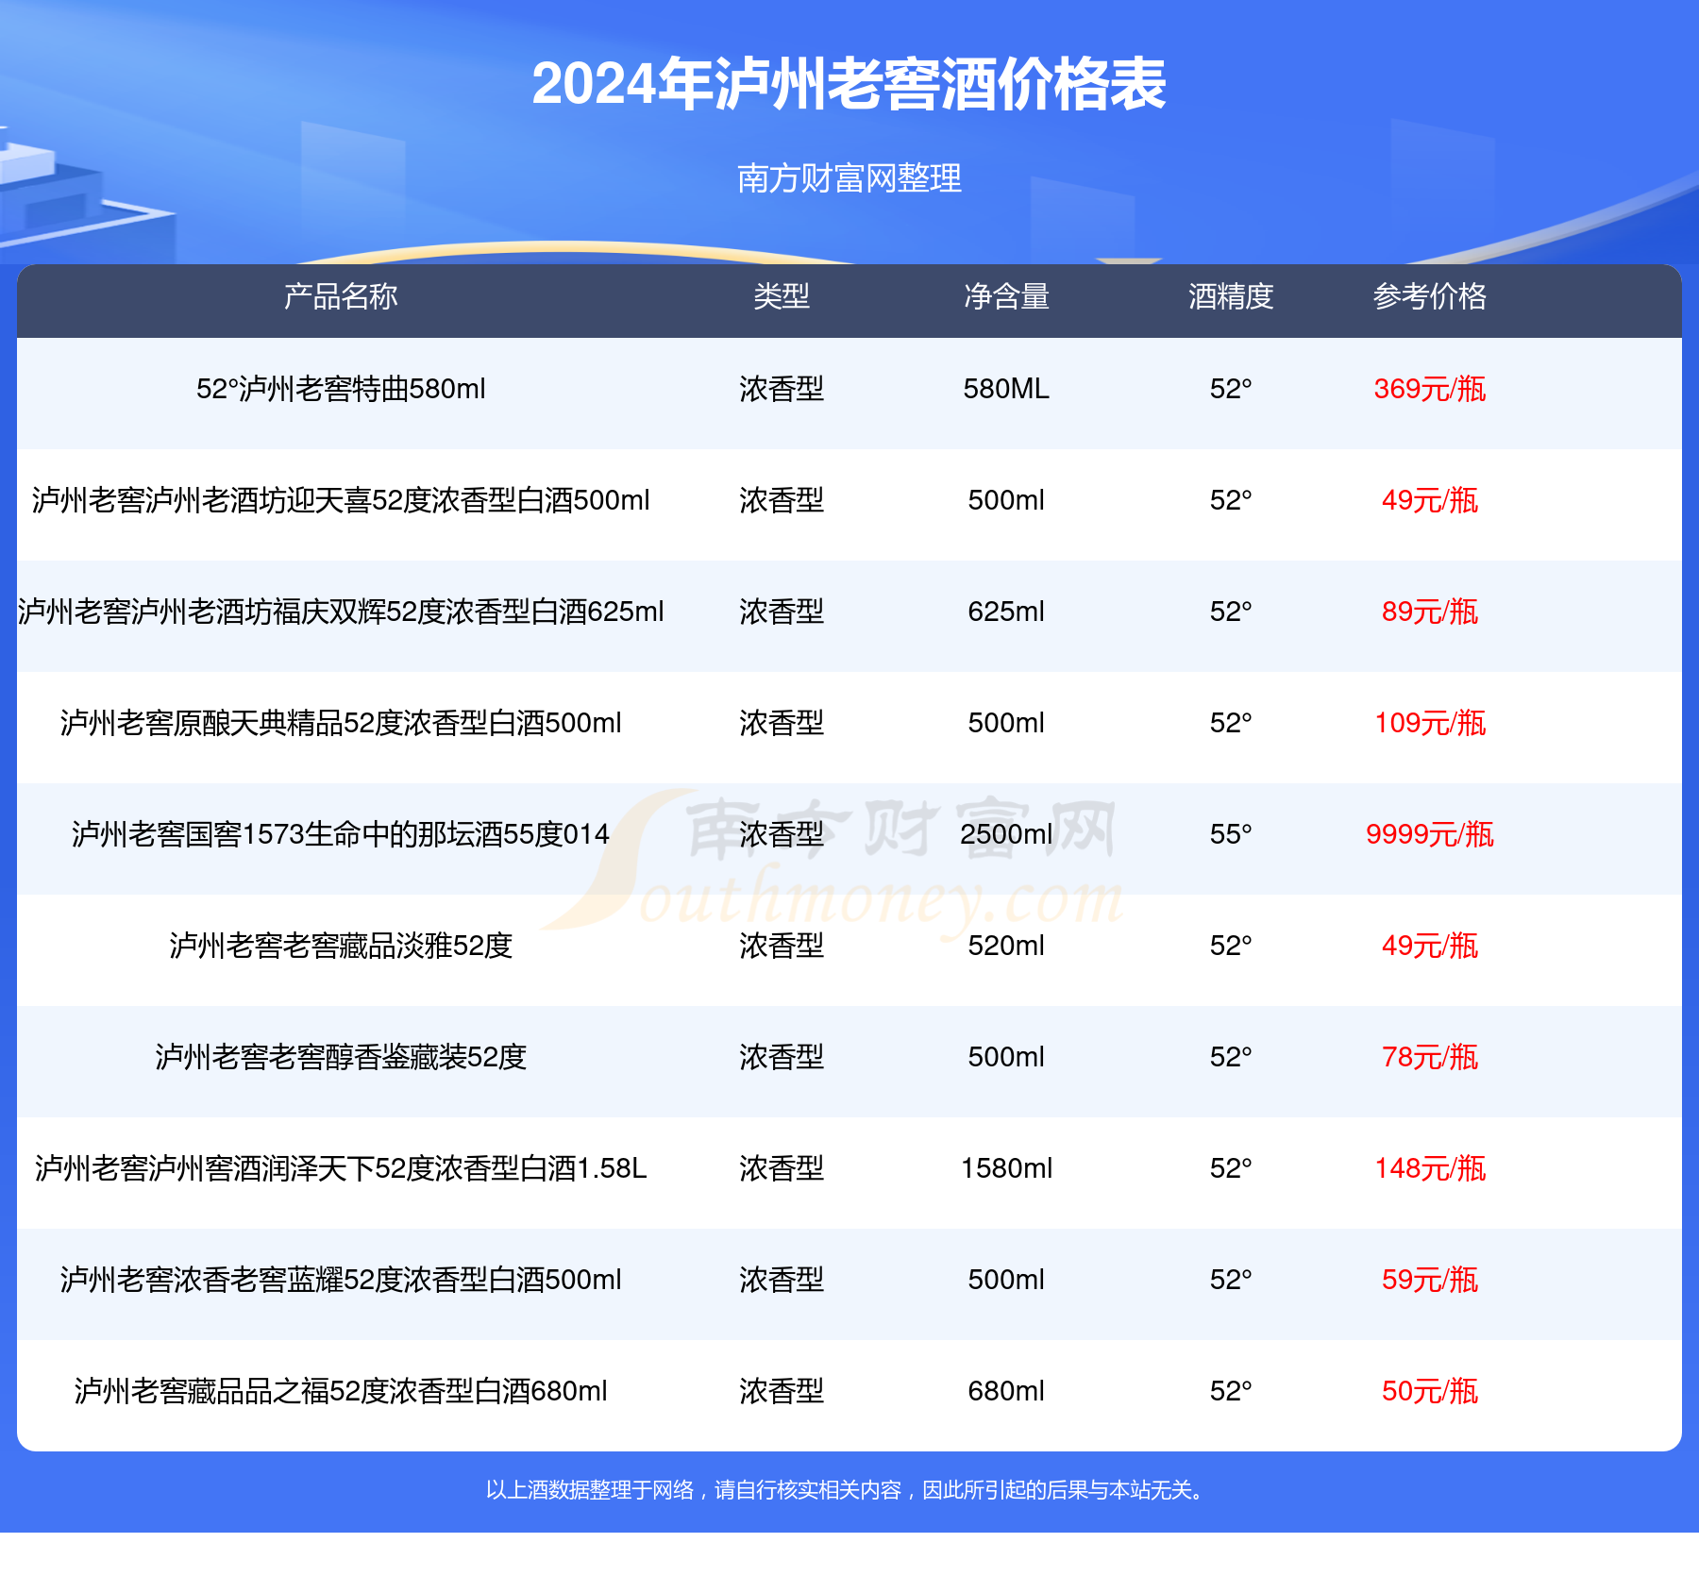Click the 59元/瓶 price
The image size is (1699, 1576).
pos(1430,1280)
